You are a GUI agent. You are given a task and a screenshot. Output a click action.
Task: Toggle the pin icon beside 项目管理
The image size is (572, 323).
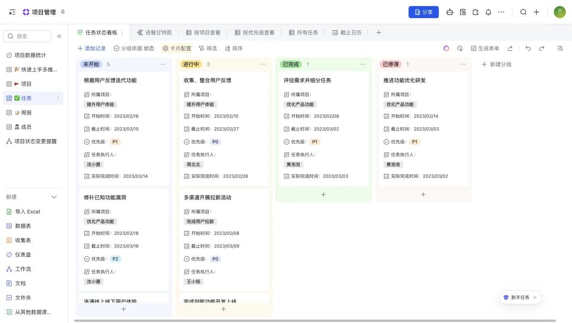[x=63, y=12]
